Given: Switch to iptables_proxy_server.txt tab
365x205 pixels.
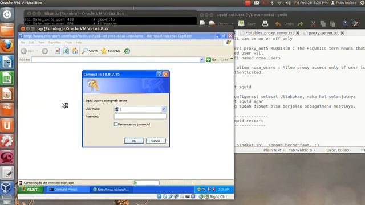Looking at the screenshot, I should (270, 33).
